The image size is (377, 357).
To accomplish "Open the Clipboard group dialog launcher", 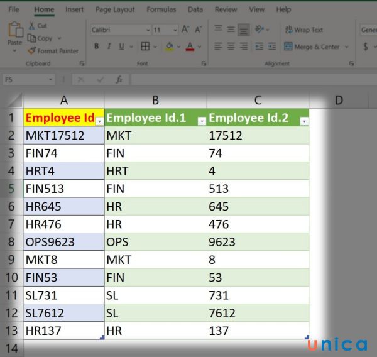I will tap(82, 63).
